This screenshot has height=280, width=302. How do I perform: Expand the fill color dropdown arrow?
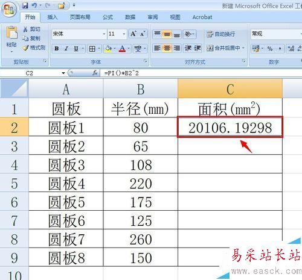point(115,49)
